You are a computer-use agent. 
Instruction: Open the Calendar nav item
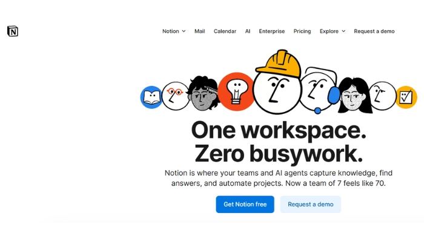pyautogui.click(x=225, y=31)
